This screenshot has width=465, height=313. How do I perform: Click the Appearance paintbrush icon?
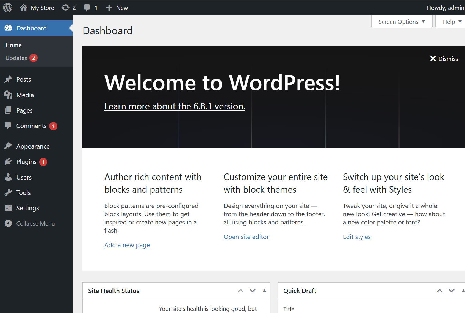pos(8,146)
